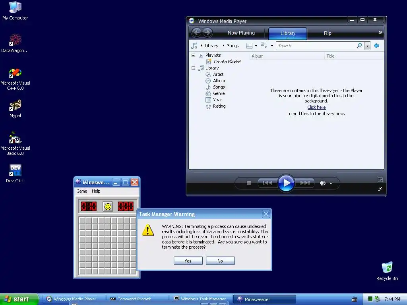The image size is (407, 305).
Task: Open Microsoft Visual Basic 6.0 shortcut
Action: [x=15, y=144]
